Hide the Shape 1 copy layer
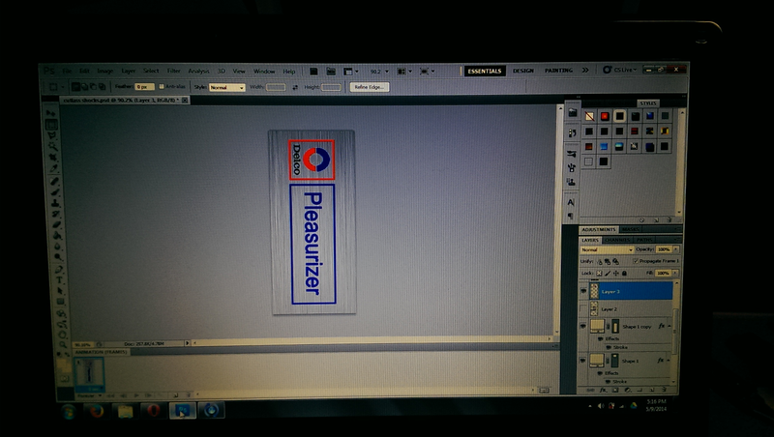The width and height of the screenshot is (774, 437). pyautogui.click(x=583, y=326)
